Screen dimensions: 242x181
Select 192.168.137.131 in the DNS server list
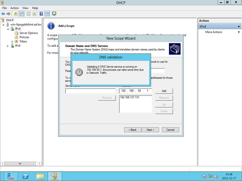pyautogui.click(x=130, y=97)
